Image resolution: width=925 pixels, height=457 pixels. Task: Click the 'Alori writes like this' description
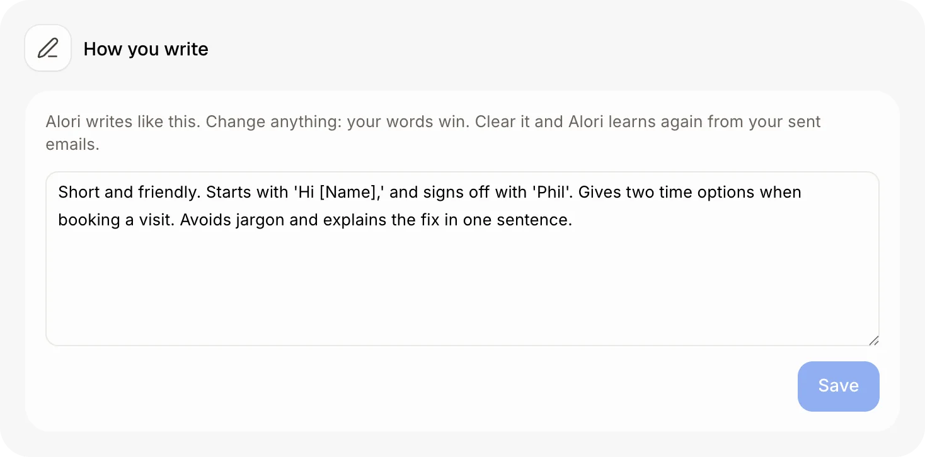[124, 121]
